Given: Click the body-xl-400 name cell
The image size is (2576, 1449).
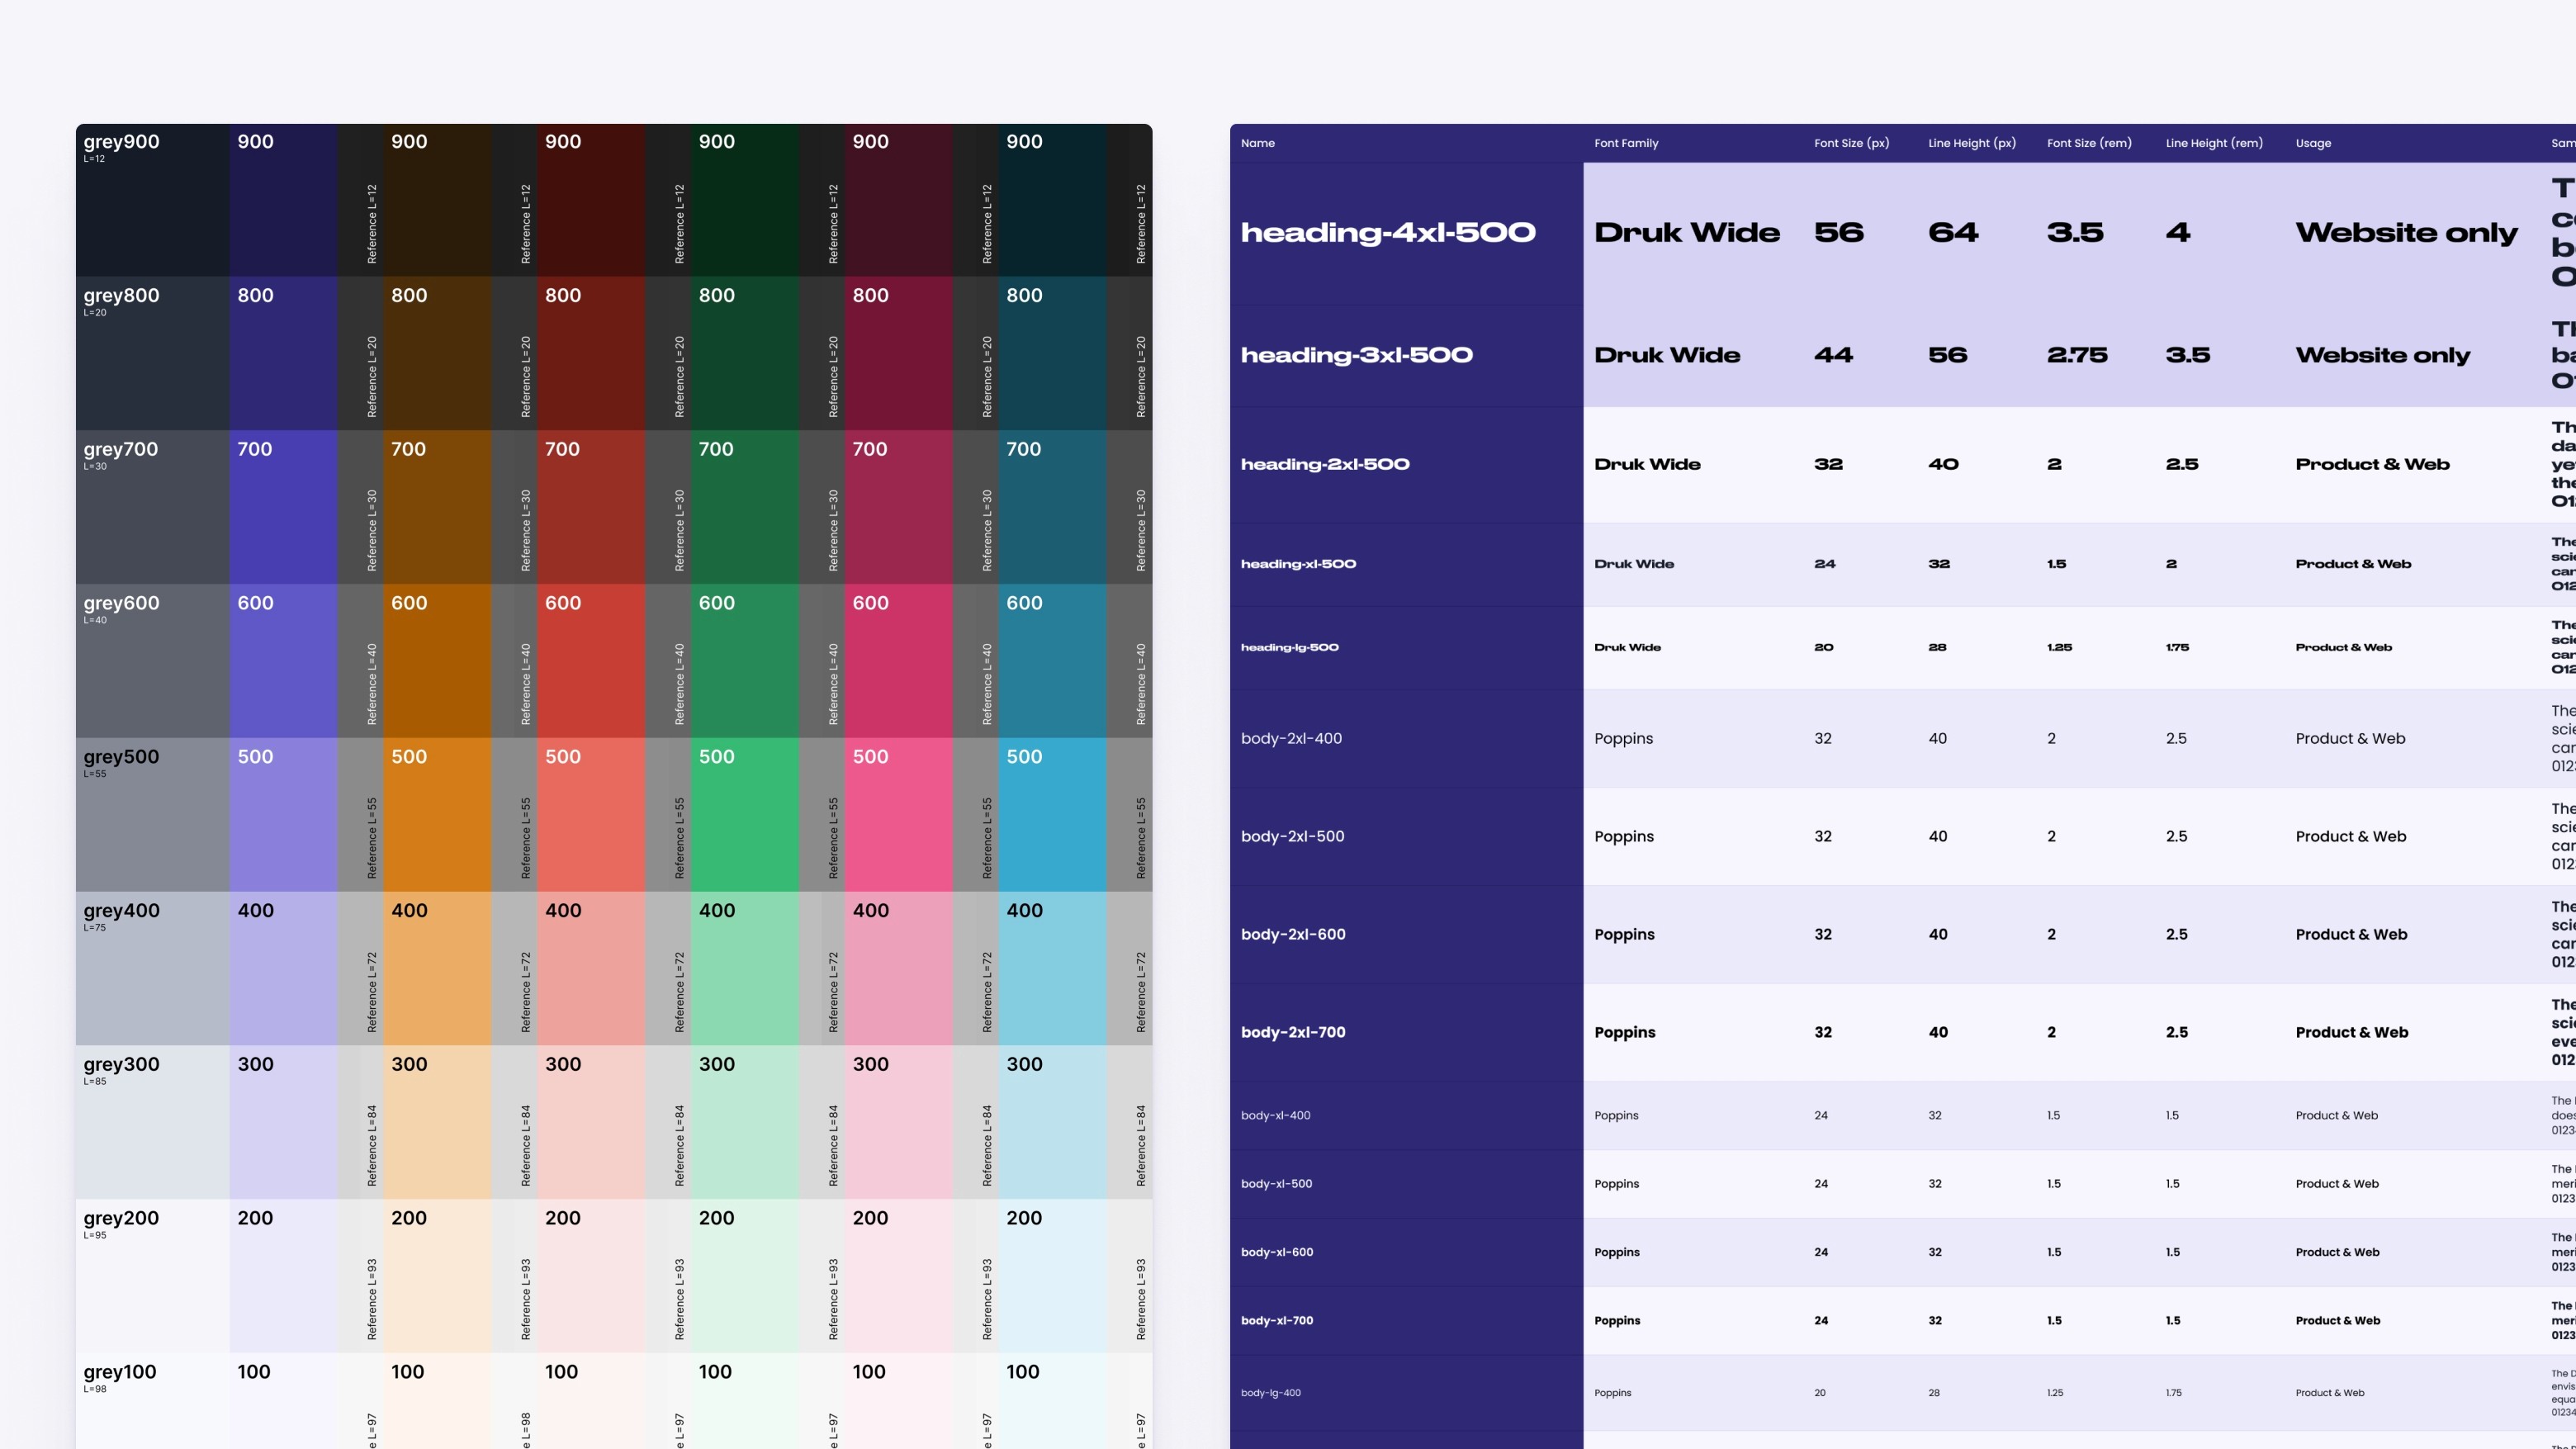Looking at the screenshot, I should (x=1406, y=1115).
